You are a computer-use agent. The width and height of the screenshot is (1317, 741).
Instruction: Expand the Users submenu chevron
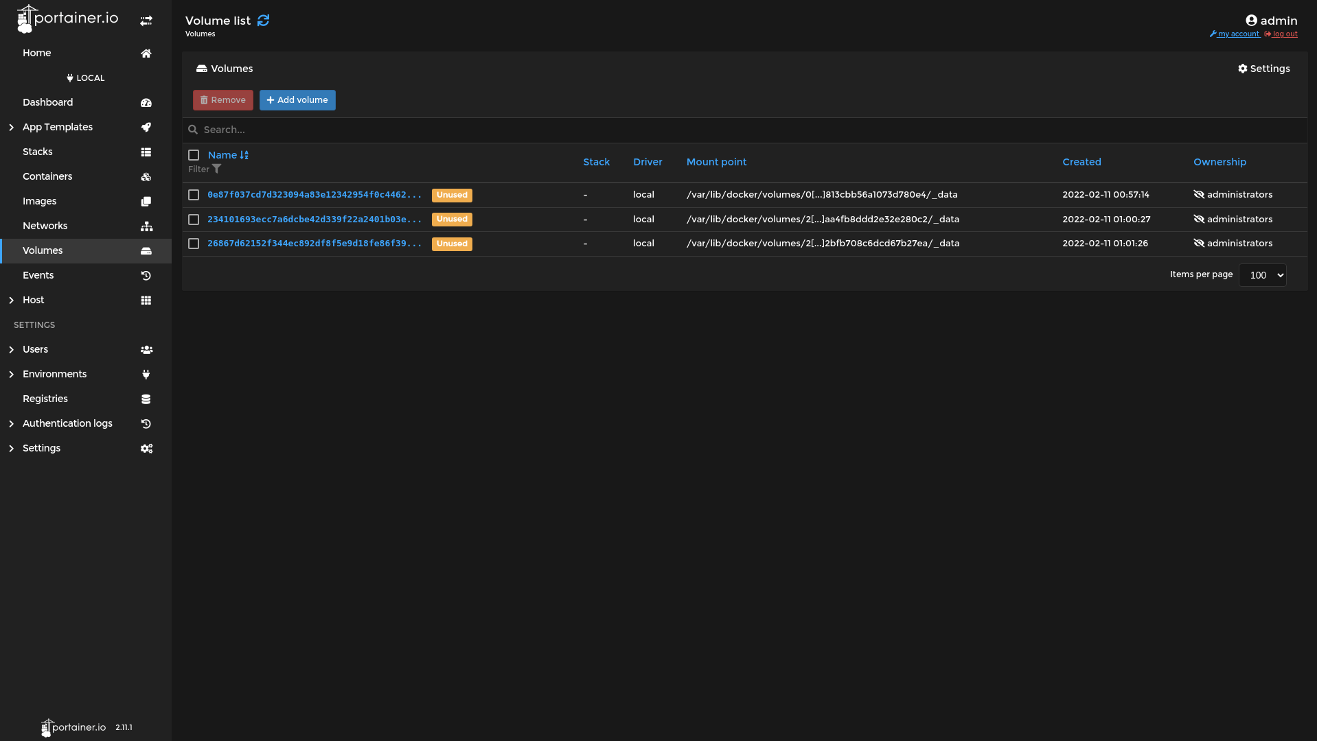[x=12, y=350]
